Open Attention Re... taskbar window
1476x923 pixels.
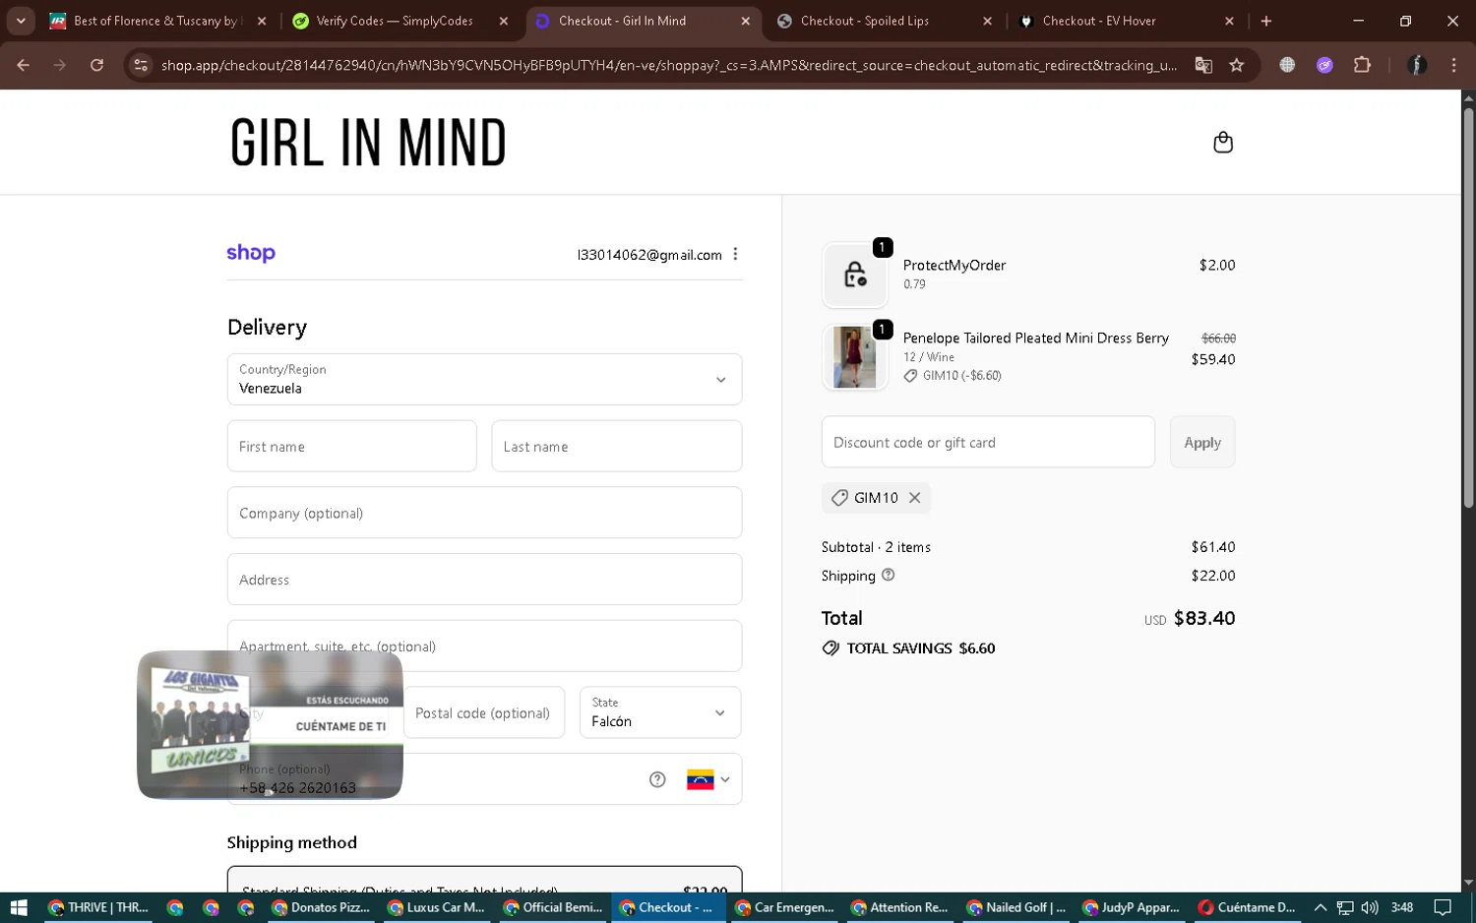coord(900,907)
